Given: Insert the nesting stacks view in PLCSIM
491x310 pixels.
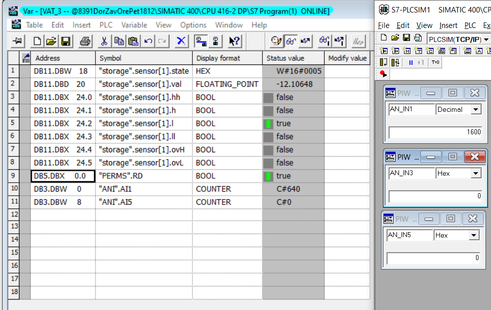Looking at the screenshot, I should point(467,50).
